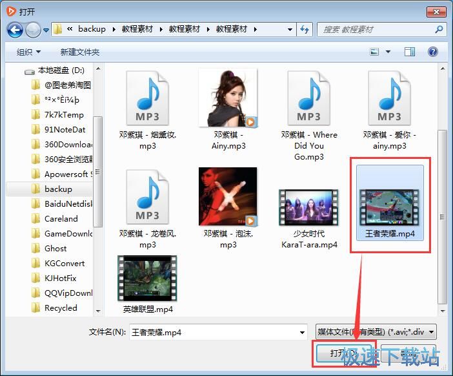Select the backup breadcrumb in the address bar
Screen dimensions: 453x376
tap(92, 29)
